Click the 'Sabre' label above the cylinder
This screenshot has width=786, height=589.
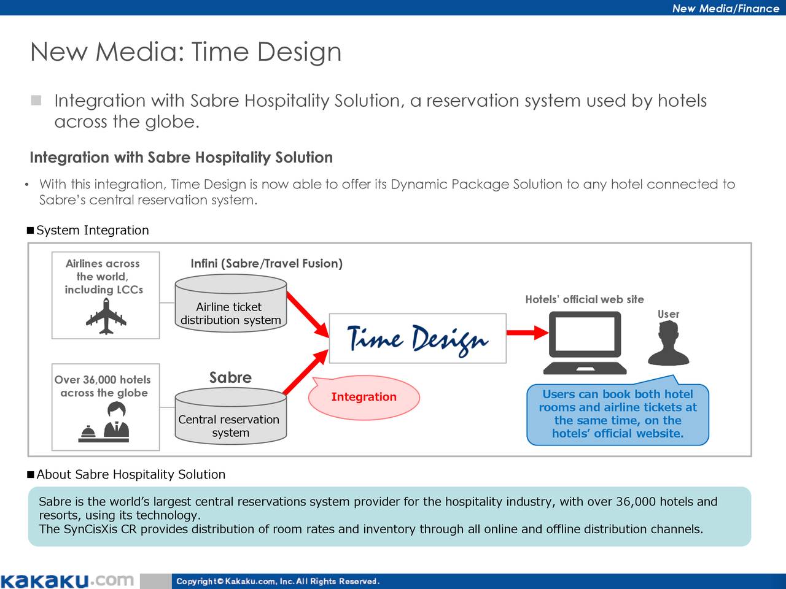point(230,377)
